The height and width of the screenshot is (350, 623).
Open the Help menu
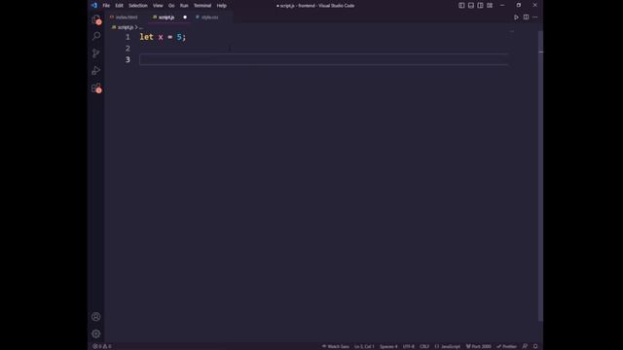[x=221, y=6]
